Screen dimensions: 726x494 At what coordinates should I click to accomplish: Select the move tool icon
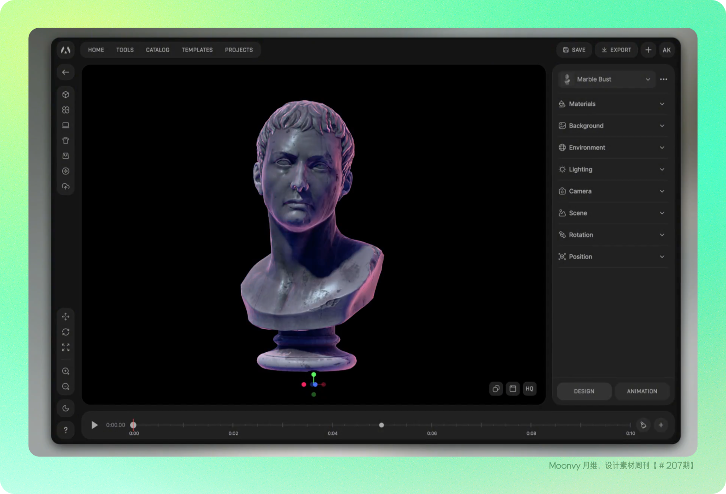tap(66, 317)
